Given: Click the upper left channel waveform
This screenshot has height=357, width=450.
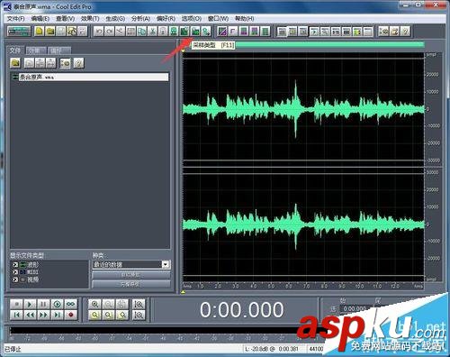Looking at the screenshot, I should point(303,109).
